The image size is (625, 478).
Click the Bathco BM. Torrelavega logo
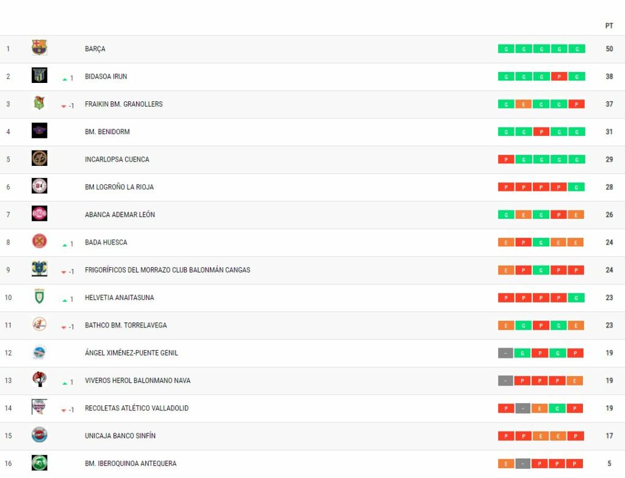point(40,324)
